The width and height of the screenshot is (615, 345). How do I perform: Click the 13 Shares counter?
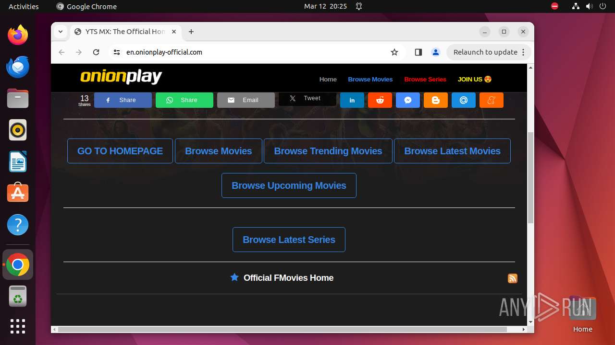click(x=85, y=100)
